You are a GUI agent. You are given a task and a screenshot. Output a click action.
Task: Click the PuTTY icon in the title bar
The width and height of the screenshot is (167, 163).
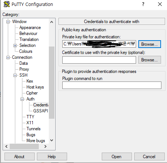coord(7,4)
